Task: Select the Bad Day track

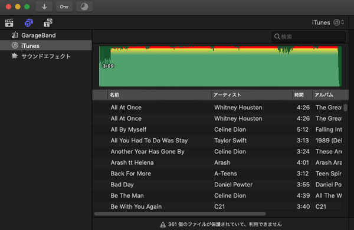Action: click(218, 185)
